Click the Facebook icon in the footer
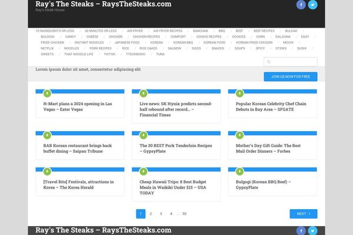 coord(301,231)
